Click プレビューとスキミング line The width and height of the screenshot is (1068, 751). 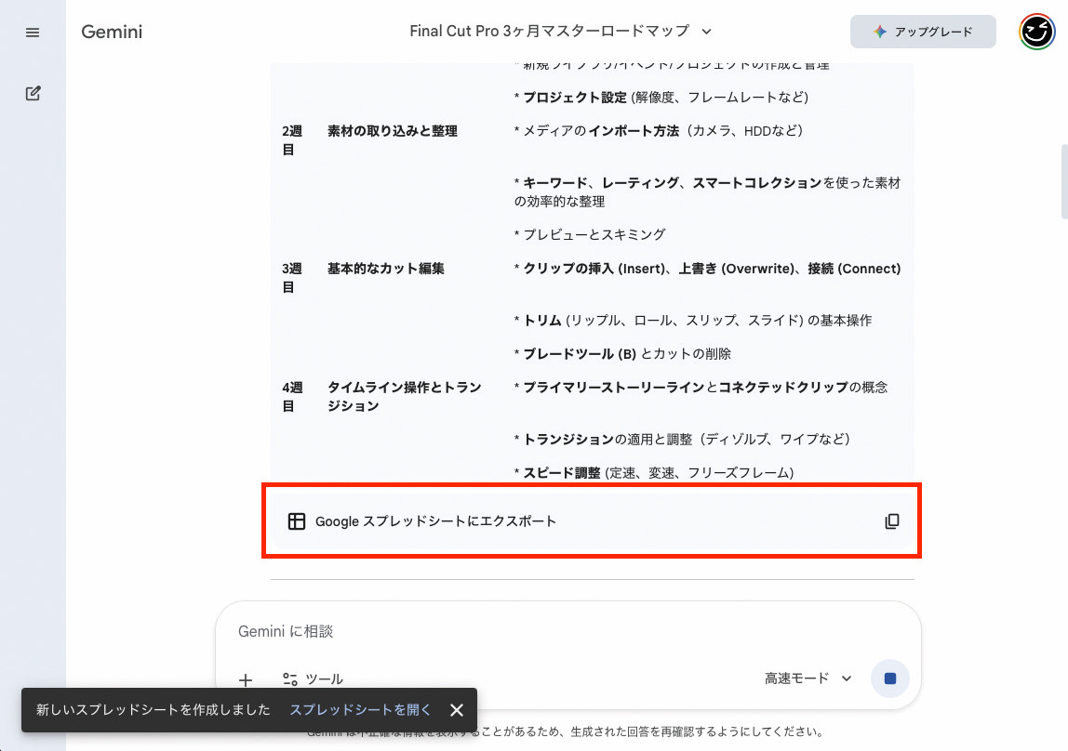[x=590, y=234]
